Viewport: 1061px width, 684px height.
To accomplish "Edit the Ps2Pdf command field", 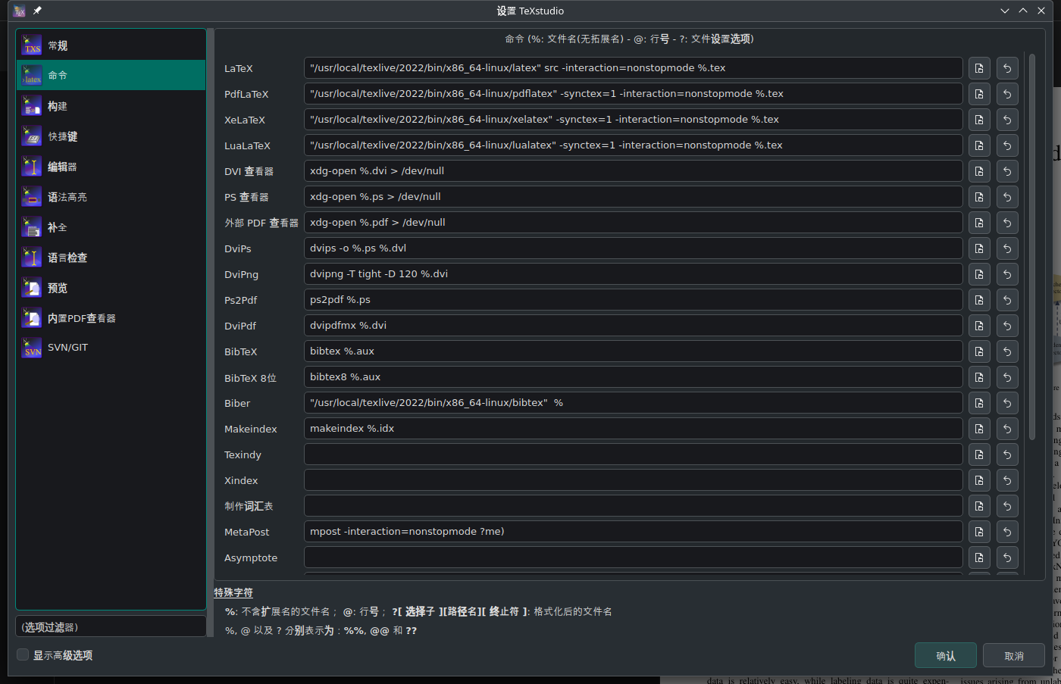I will point(633,300).
